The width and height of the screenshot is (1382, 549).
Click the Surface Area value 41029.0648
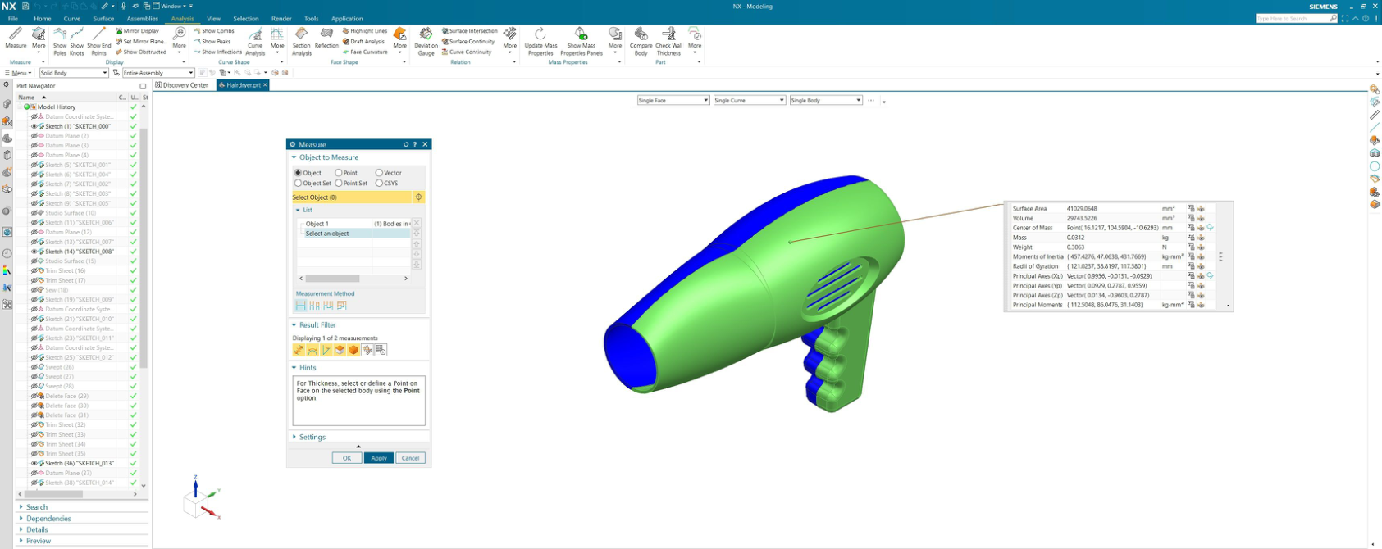(x=1082, y=208)
